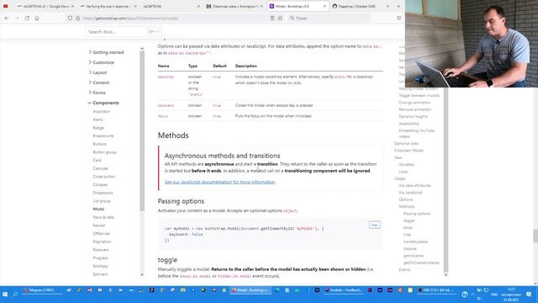Open the Spinners docs link
This screenshot has height=303, width=538.
[100, 274]
